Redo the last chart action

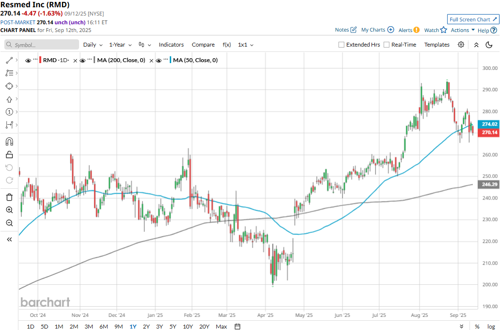9,181
